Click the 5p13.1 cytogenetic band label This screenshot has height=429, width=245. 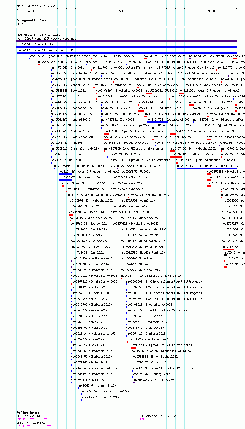pos(21,24)
